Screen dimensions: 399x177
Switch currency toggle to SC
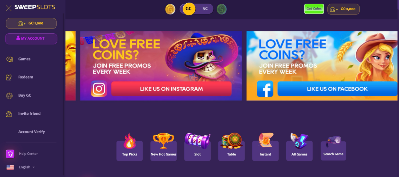coord(205,9)
